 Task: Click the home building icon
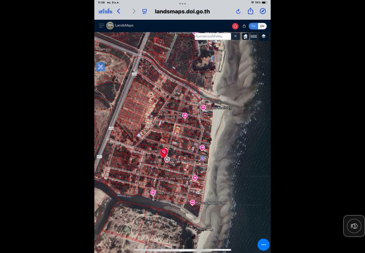pyautogui.click(x=245, y=36)
